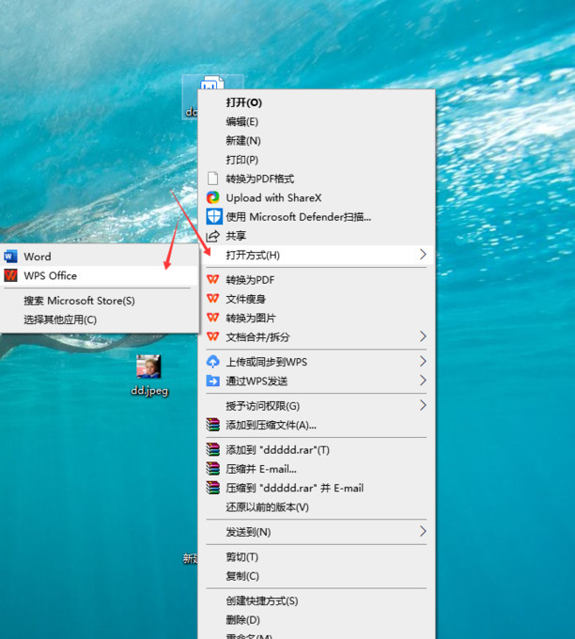Image resolution: width=575 pixels, height=639 pixels.
Task: Click the WPS icon beside 转换为图片
Action: [212, 318]
